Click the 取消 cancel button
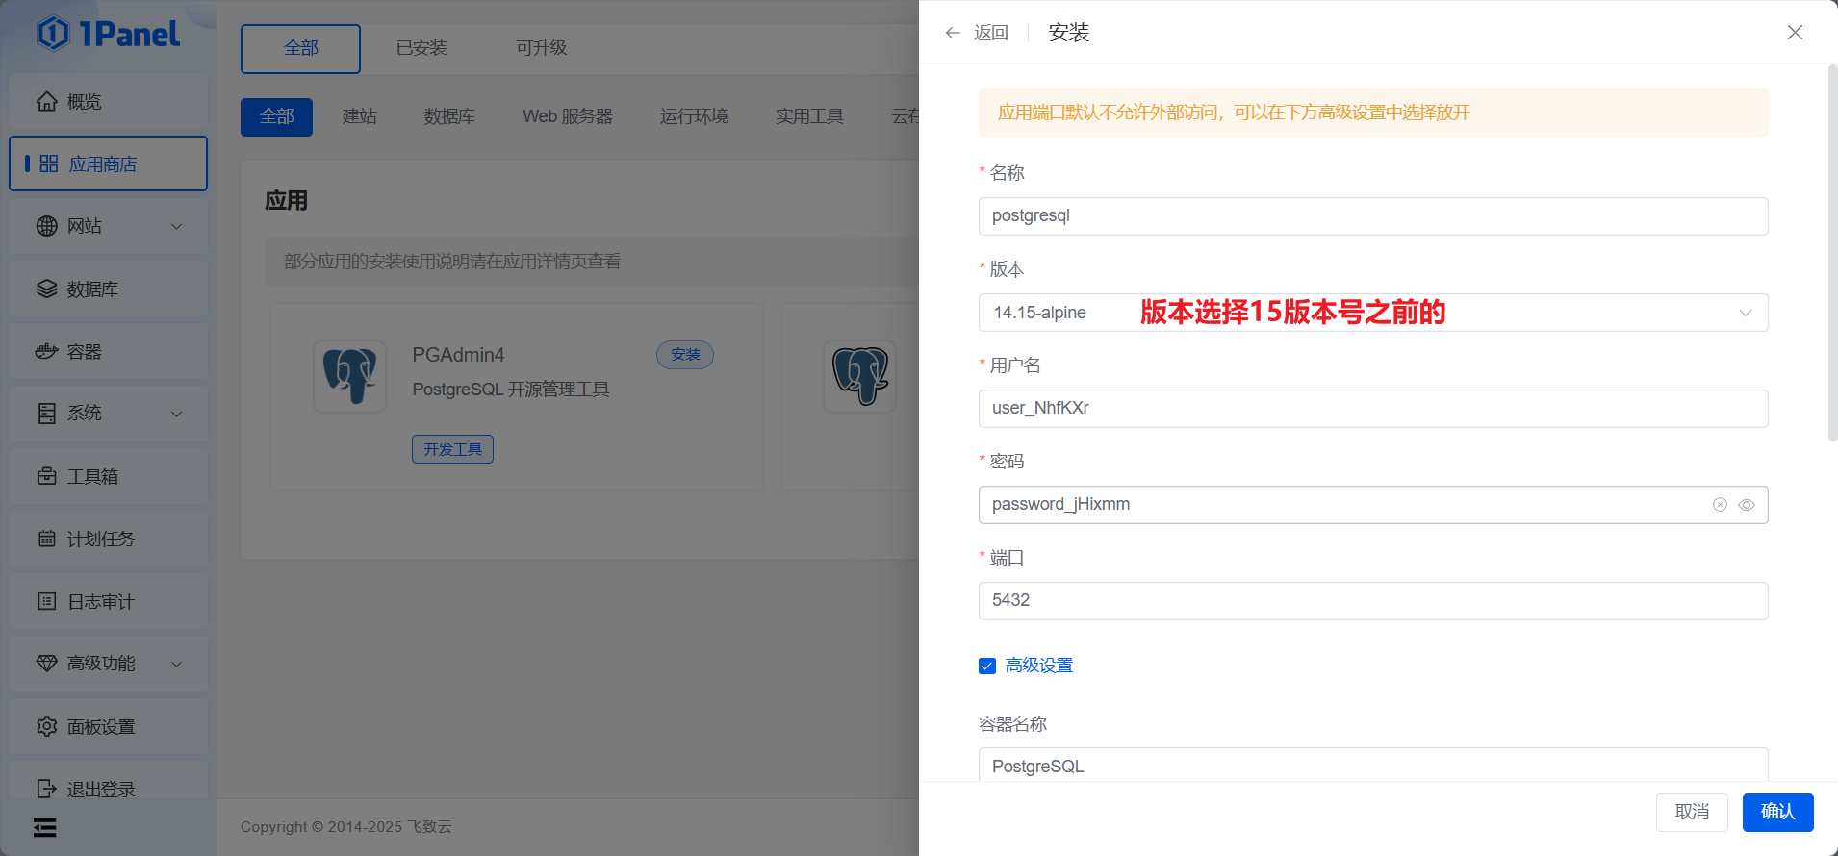Image resolution: width=1838 pixels, height=856 pixels. [x=1692, y=812]
